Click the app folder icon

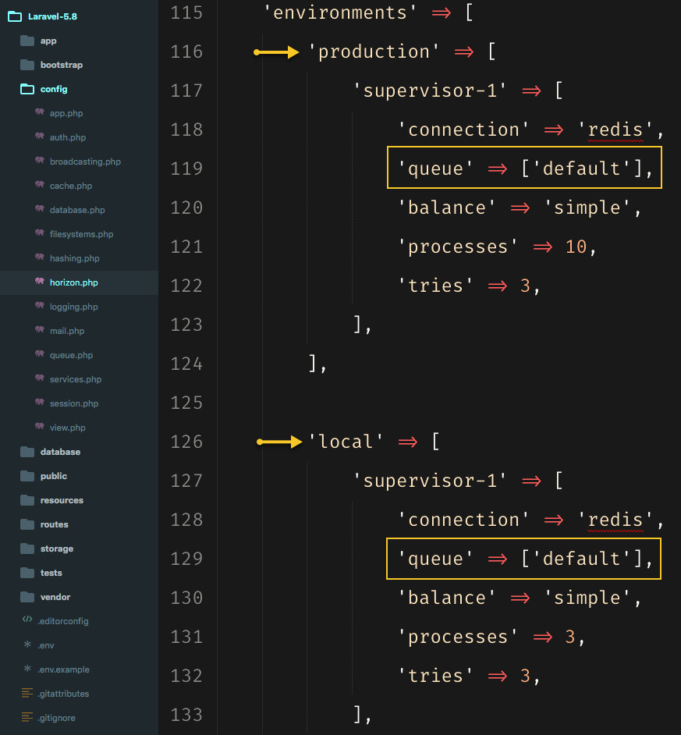[x=27, y=41]
